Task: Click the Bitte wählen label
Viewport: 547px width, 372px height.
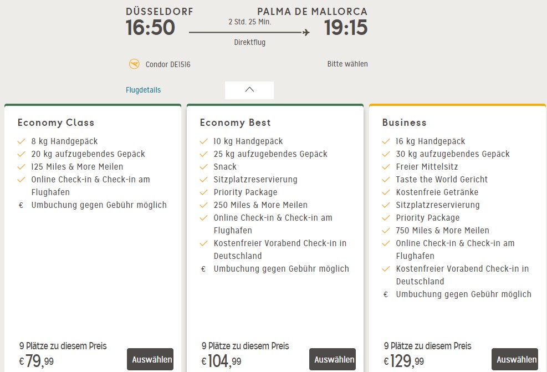Action: [x=347, y=64]
